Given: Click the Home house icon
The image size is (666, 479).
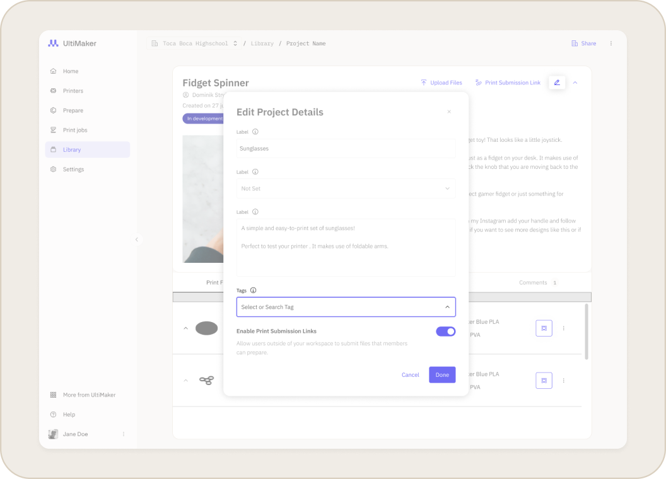Looking at the screenshot, I should pyautogui.click(x=53, y=71).
